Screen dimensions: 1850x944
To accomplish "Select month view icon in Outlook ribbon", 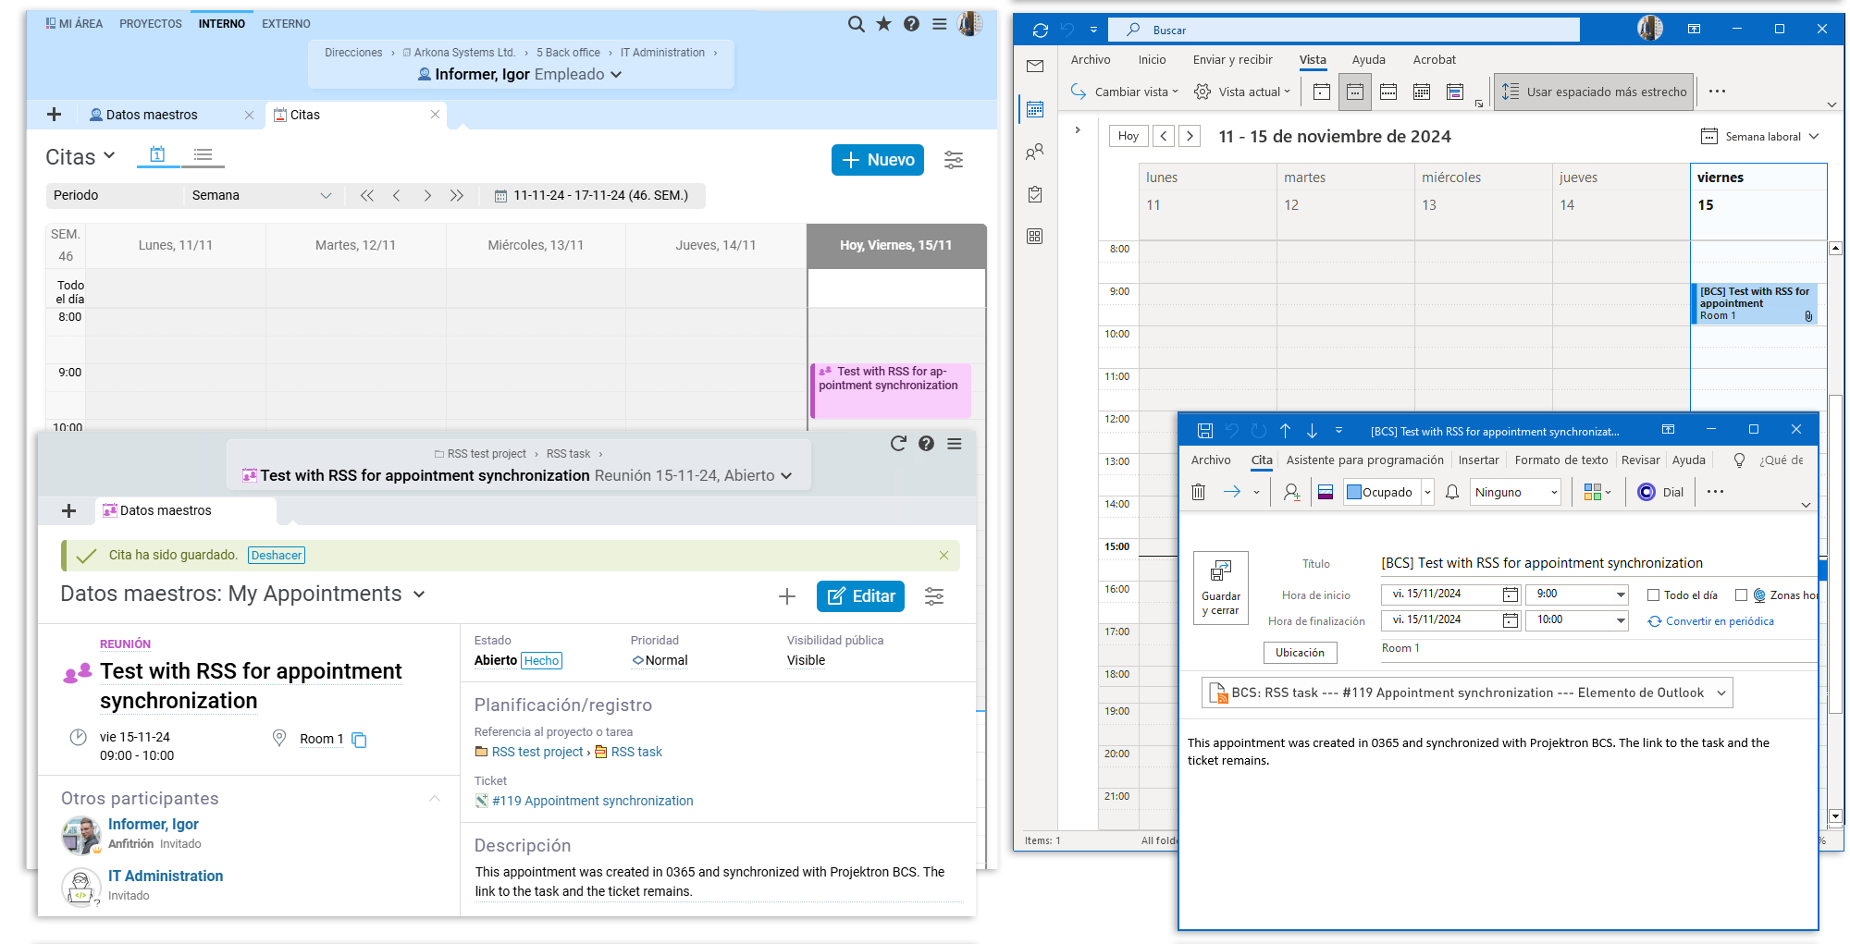I will click(1422, 92).
